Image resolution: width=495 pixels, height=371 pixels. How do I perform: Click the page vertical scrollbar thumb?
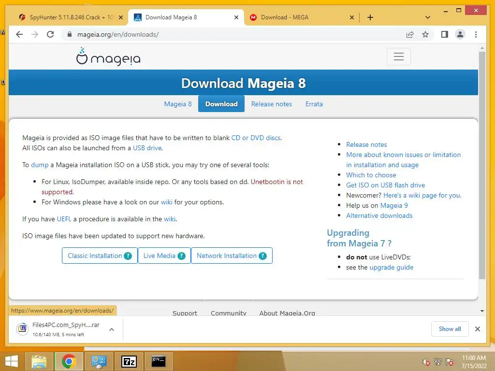[482, 165]
